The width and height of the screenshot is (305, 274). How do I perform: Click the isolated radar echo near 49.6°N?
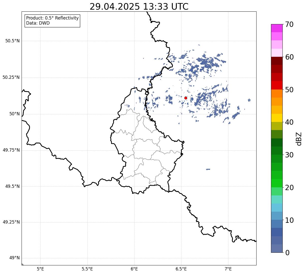click(208, 169)
